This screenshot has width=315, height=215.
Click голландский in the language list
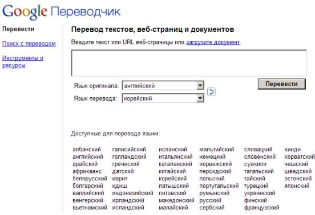pyautogui.click(x=129, y=157)
